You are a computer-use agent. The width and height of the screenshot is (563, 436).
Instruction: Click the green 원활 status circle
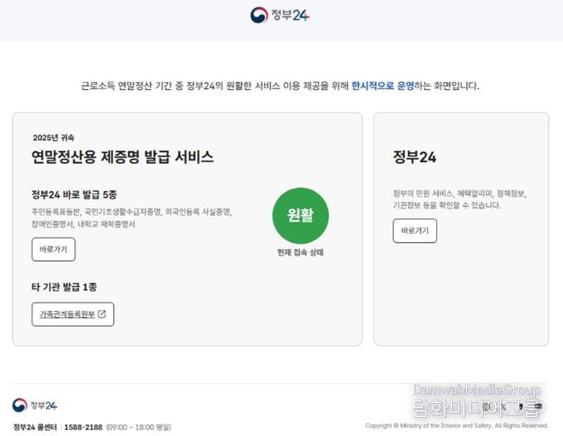click(x=301, y=216)
